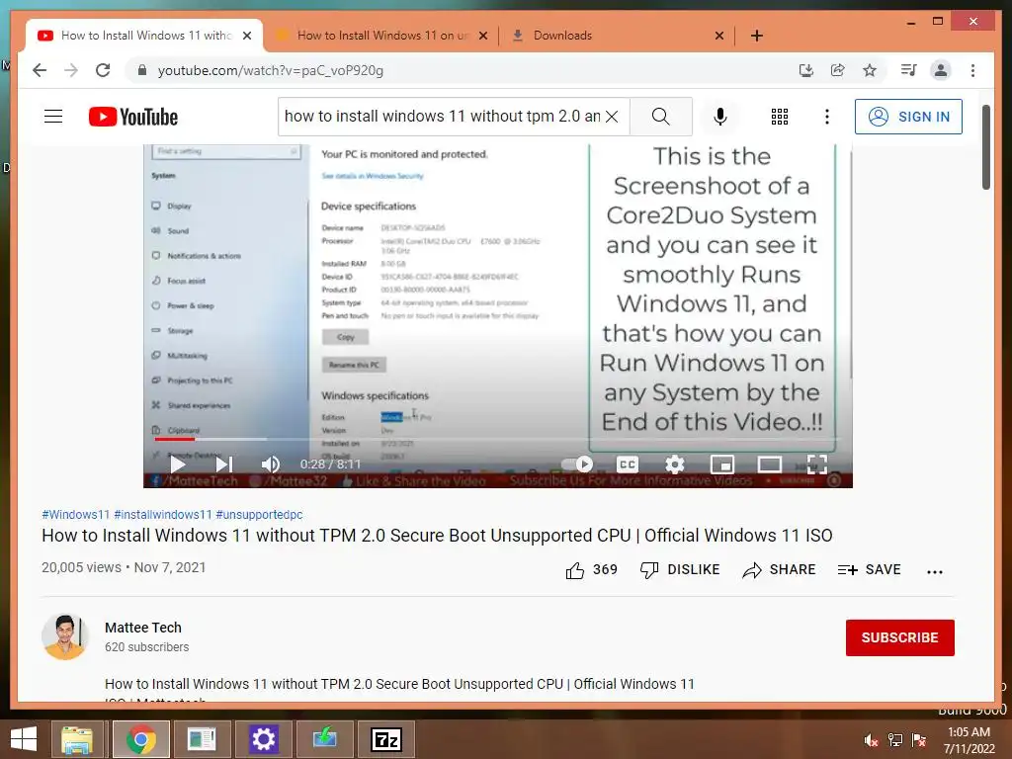Click the action center flag tray icon
Viewport: 1012px width, 759px height.
[918, 740]
